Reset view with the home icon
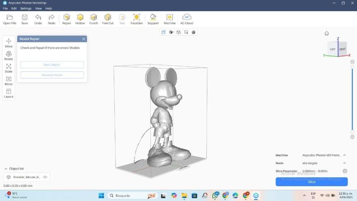Image resolution: width=357 pixels, height=201 pixels. click(327, 33)
